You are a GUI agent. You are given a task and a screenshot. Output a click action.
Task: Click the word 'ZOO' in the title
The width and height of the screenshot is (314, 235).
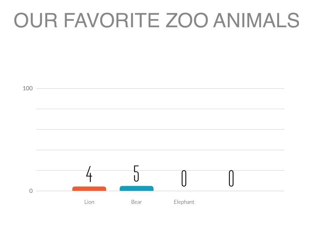tap(187, 21)
